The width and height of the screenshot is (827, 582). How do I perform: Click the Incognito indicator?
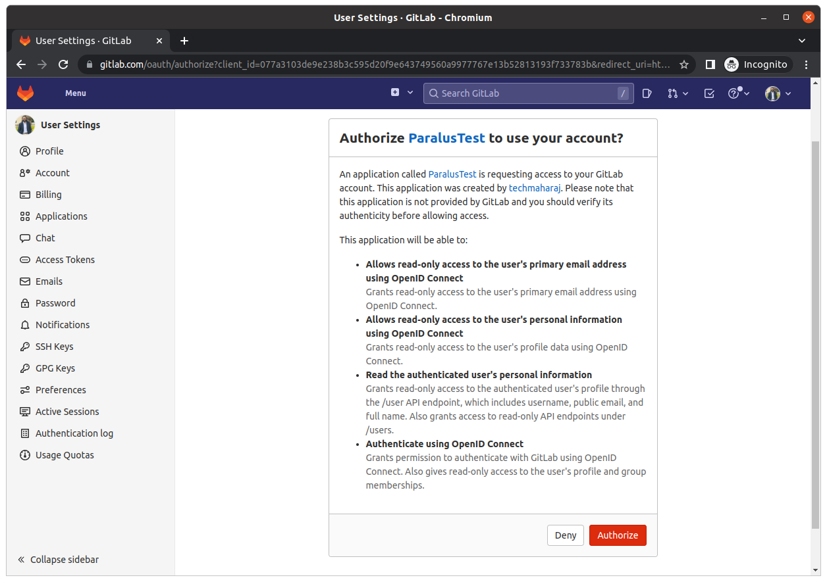click(x=758, y=64)
